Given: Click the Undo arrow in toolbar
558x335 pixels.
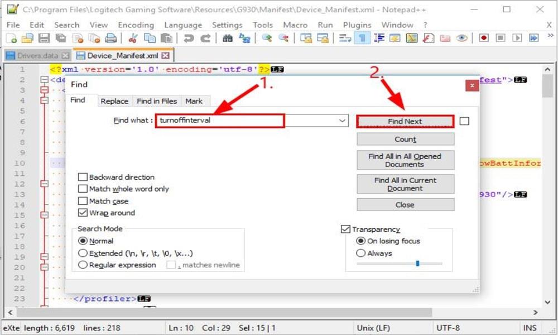Looking at the screenshot, I should [x=189, y=39].
